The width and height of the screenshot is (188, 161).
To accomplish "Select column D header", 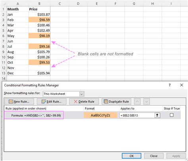I will click(x=78, y=4).
